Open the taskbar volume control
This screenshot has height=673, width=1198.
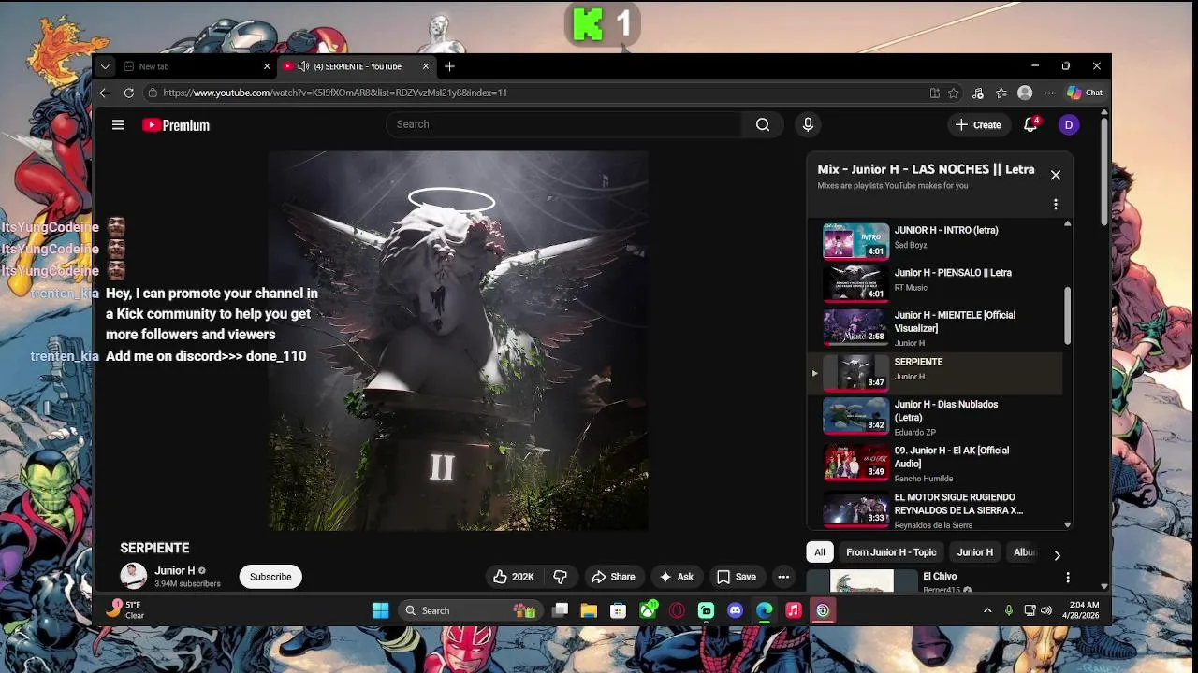[x=1045, y=610]
